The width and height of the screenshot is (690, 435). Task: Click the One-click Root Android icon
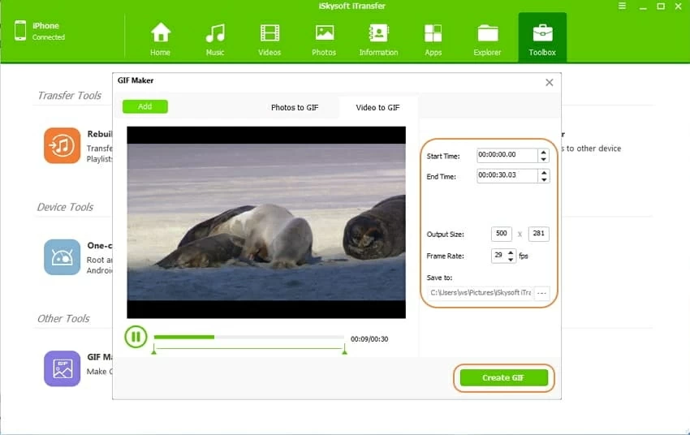tap(63, 257)
